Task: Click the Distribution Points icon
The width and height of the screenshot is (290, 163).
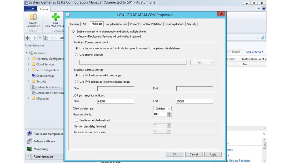Action: coord(33,87)
